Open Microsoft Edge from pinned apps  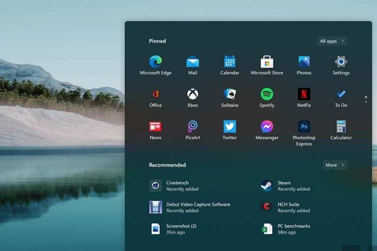click(x=156, y=65)
